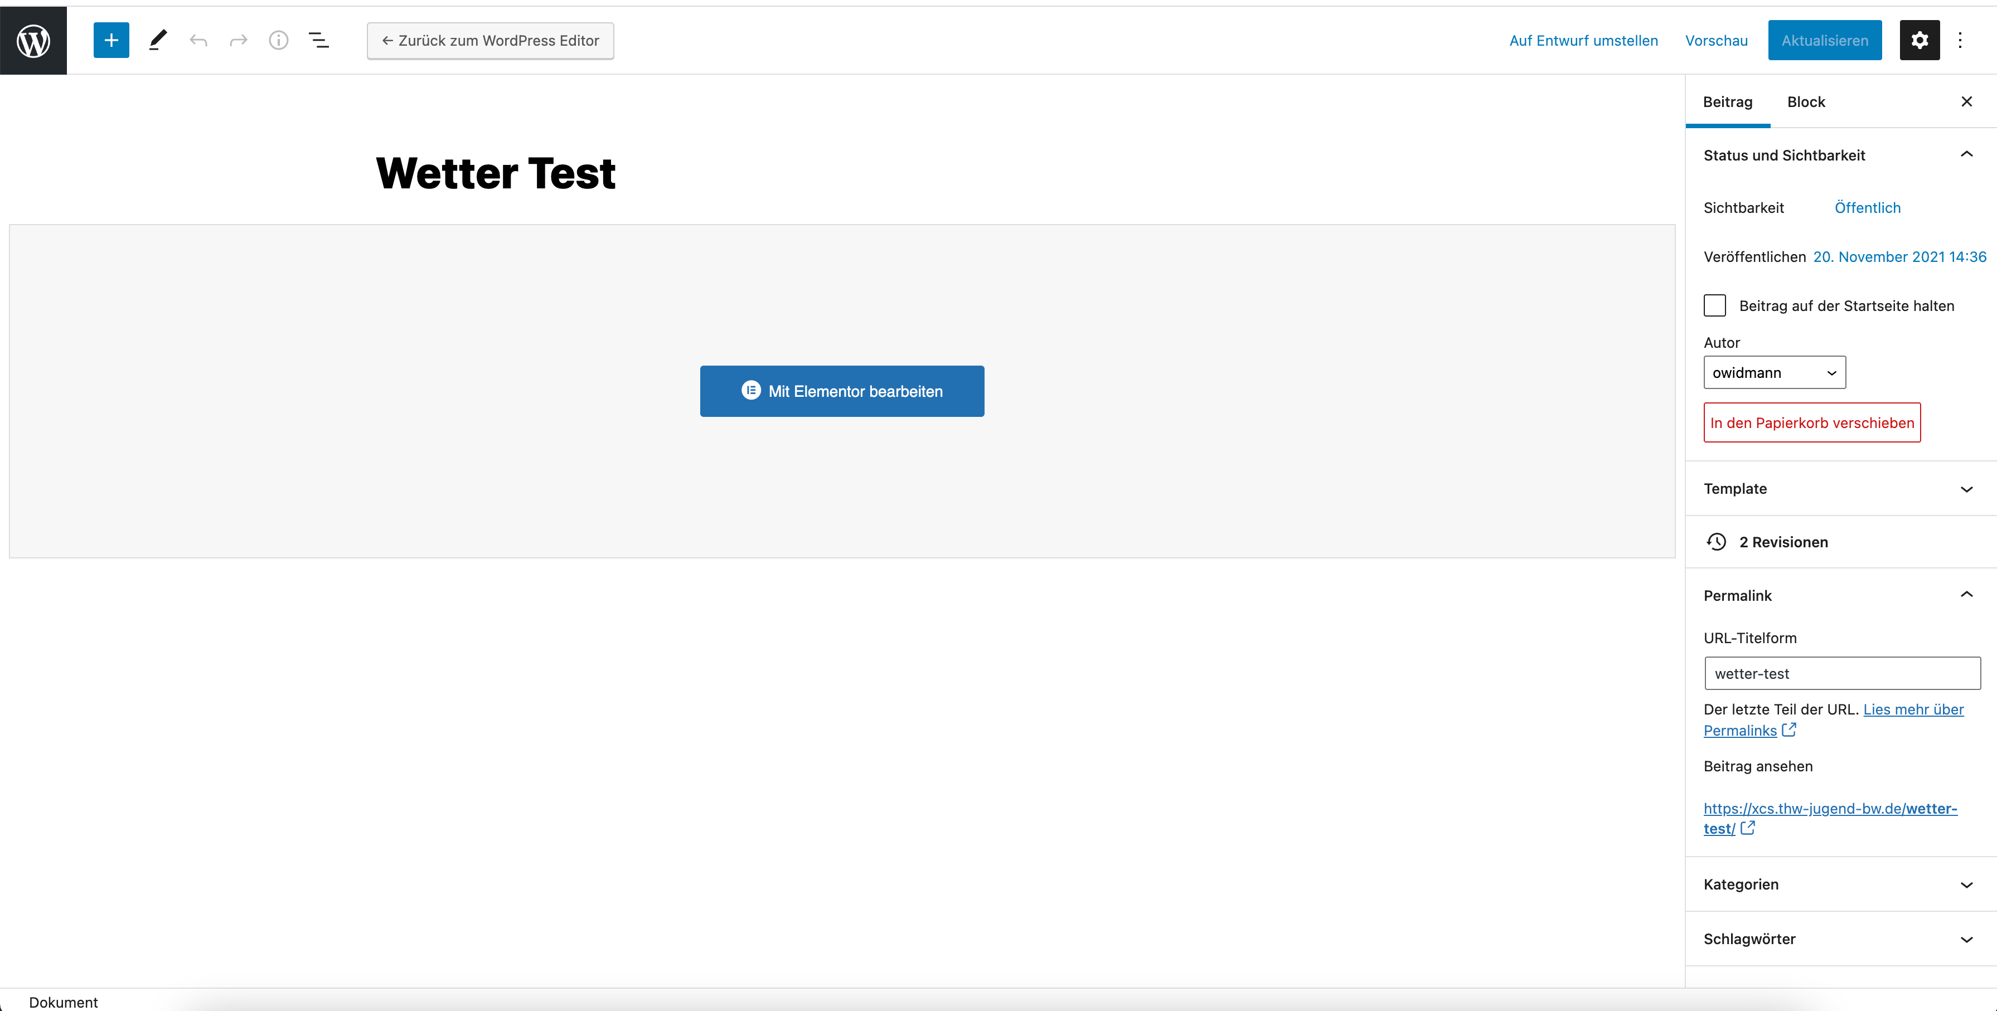Image resolution: width=1997 pixels, height=1011 pixels.
Task: Click the Elementor logo icon in the button
Action: point(750,391)
